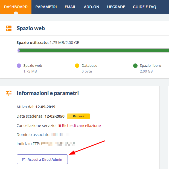The height and width of the screenshot is (169, 169).
Task: Click the 1.73 MB value under Spazio web legend
Action: pos(30,71)
